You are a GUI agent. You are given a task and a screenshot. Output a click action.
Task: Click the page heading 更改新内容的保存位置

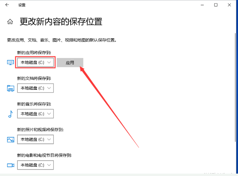[x=61, y=21]
